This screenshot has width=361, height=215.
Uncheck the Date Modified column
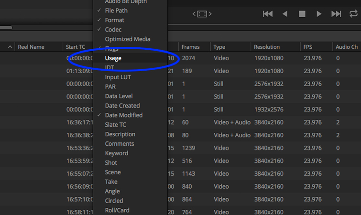pos(130,115)
